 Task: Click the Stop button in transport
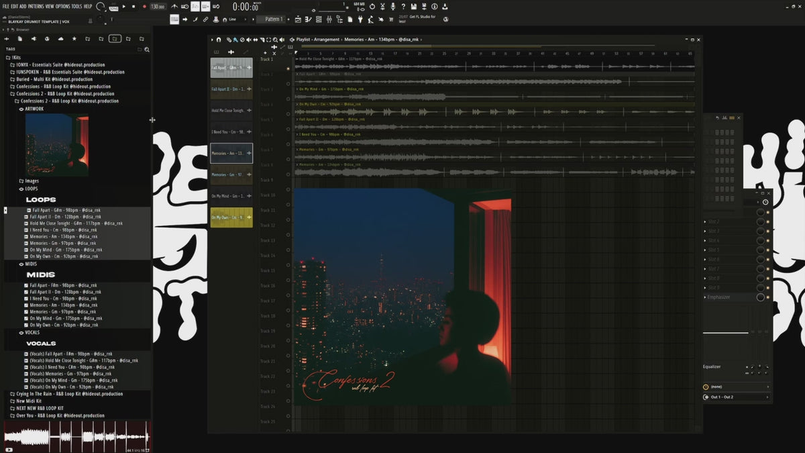click(133, 6)
